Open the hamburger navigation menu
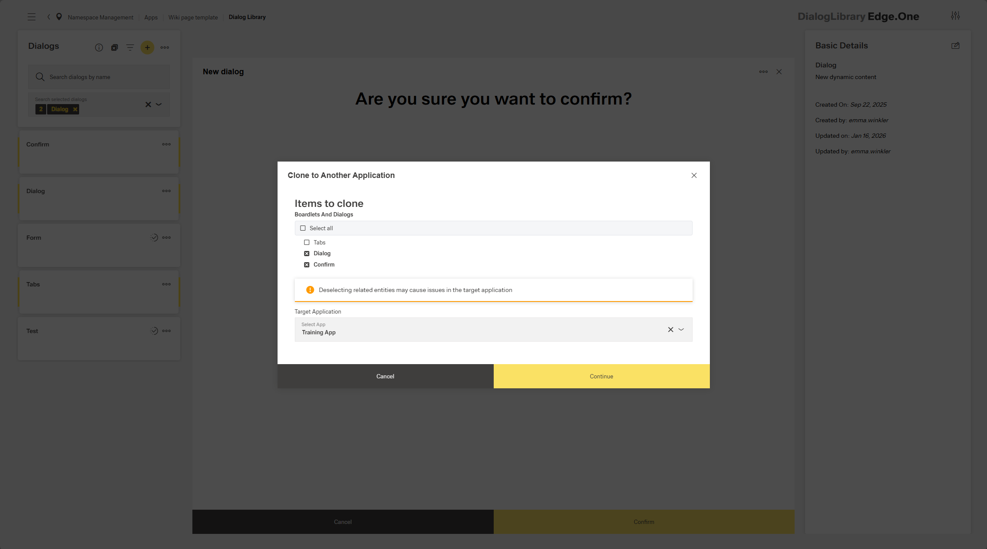 (32, 16)
